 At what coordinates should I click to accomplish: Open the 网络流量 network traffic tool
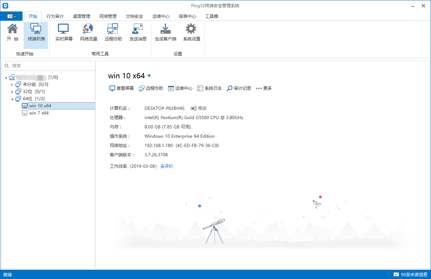(x=88, y=33)
